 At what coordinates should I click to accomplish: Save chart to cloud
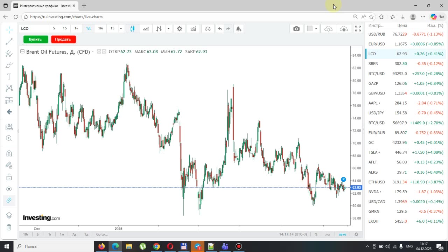point(344,29)
